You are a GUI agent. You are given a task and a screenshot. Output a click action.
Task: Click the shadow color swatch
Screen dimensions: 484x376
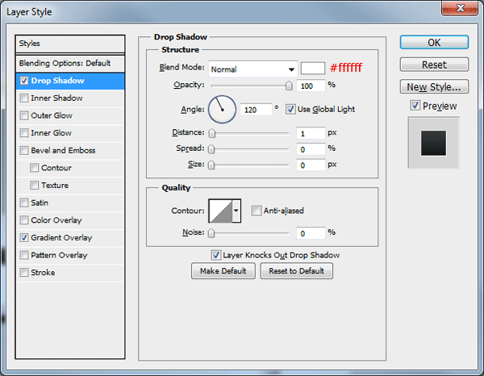click(x=313, y=69)
